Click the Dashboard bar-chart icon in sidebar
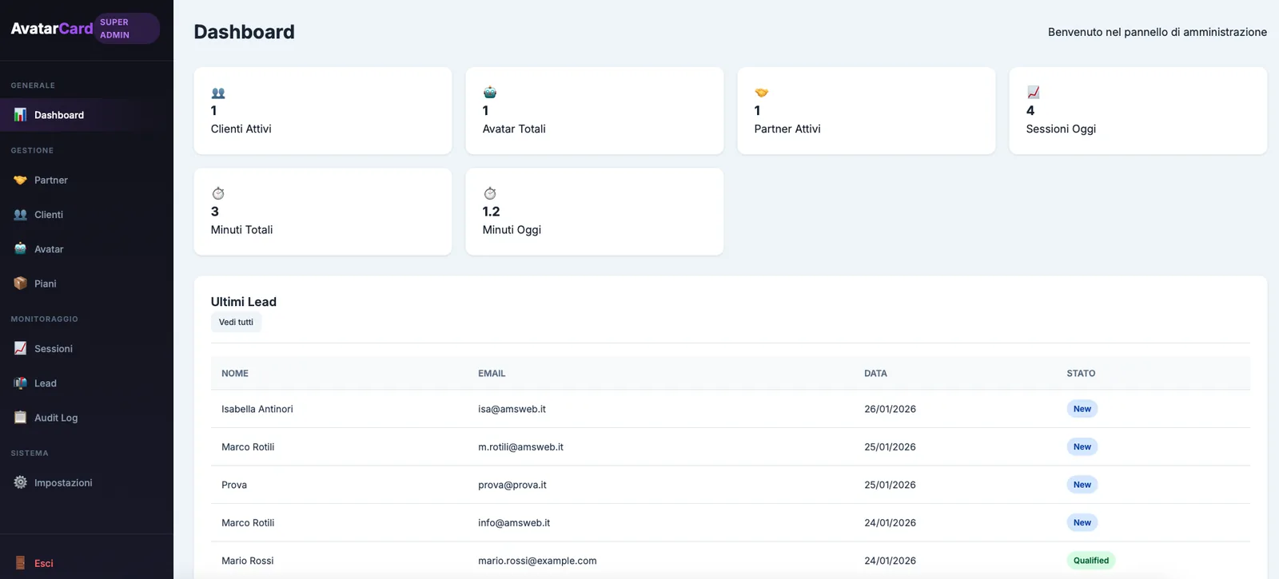Image resolution: width=1279 pixels, height=579 pixels. tap(20, 115)
